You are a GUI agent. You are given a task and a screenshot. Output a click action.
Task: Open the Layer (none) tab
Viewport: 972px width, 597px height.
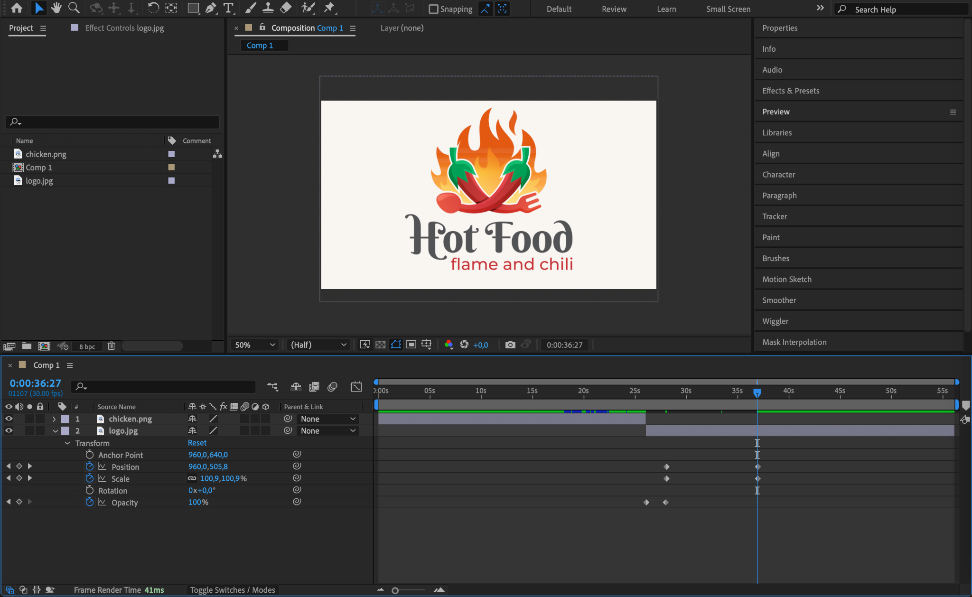point(402,28)
